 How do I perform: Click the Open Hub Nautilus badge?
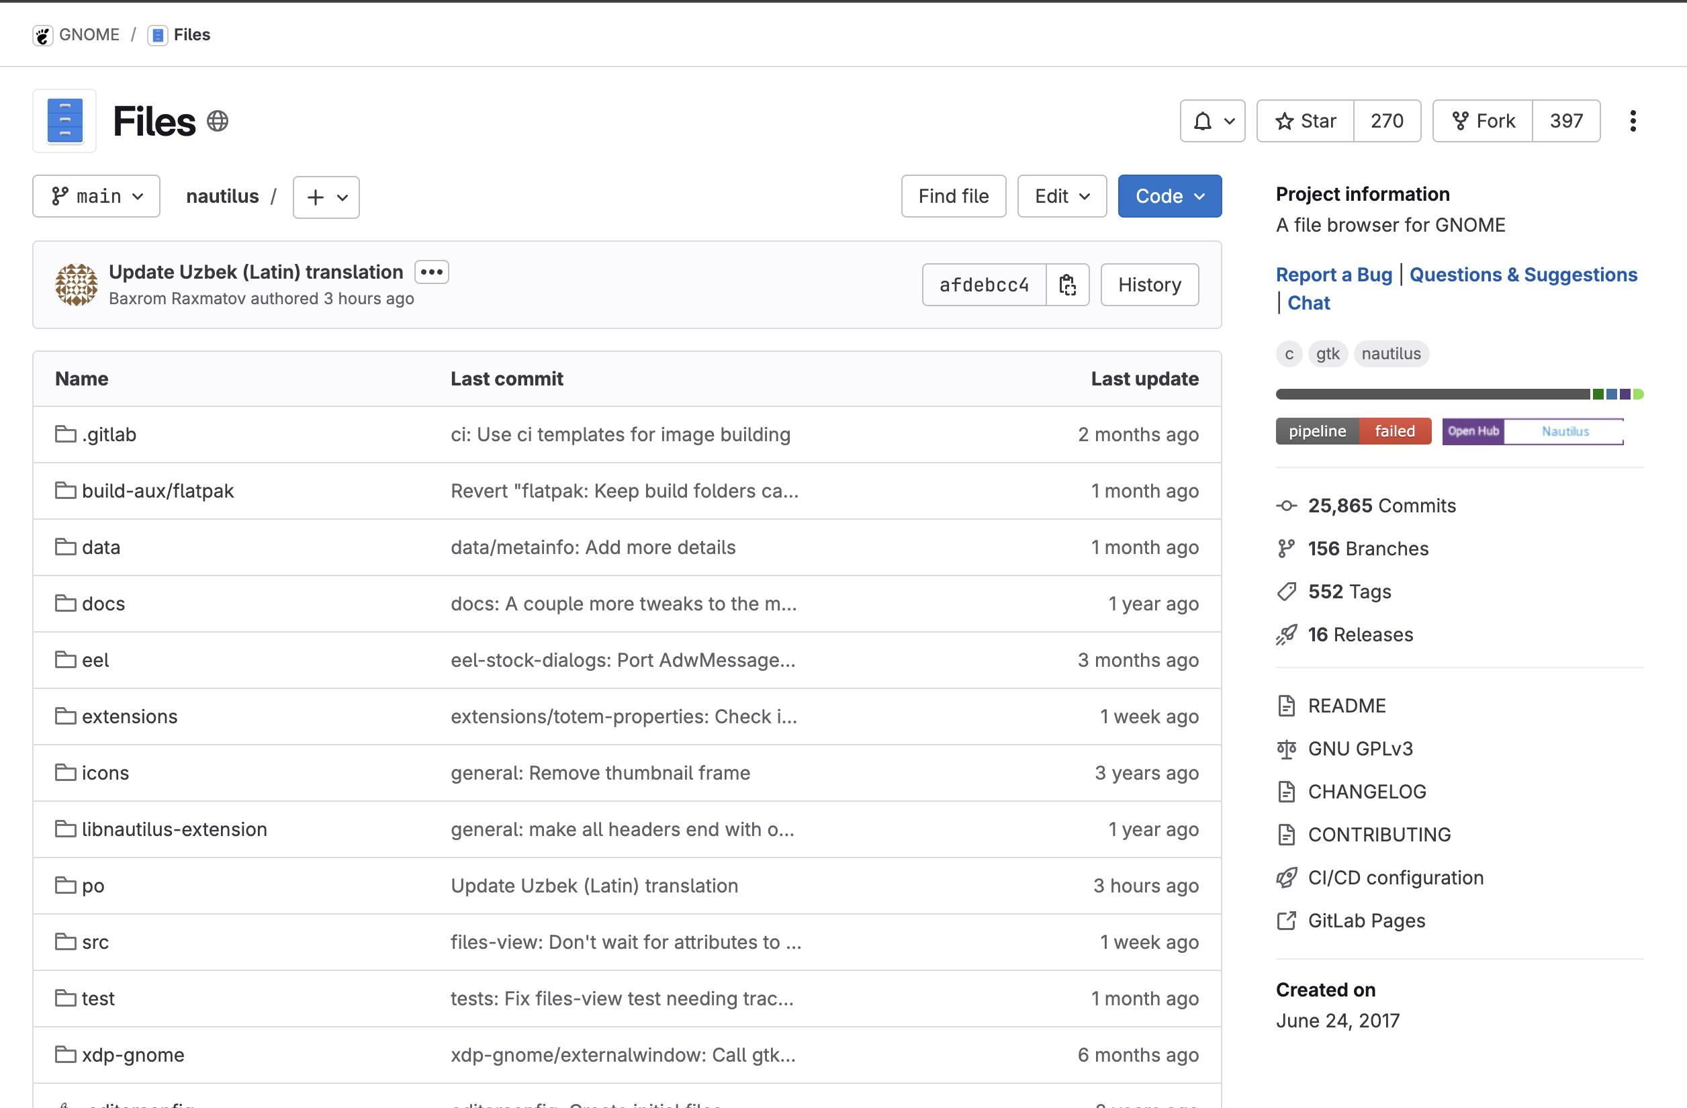coord(1533,431)
